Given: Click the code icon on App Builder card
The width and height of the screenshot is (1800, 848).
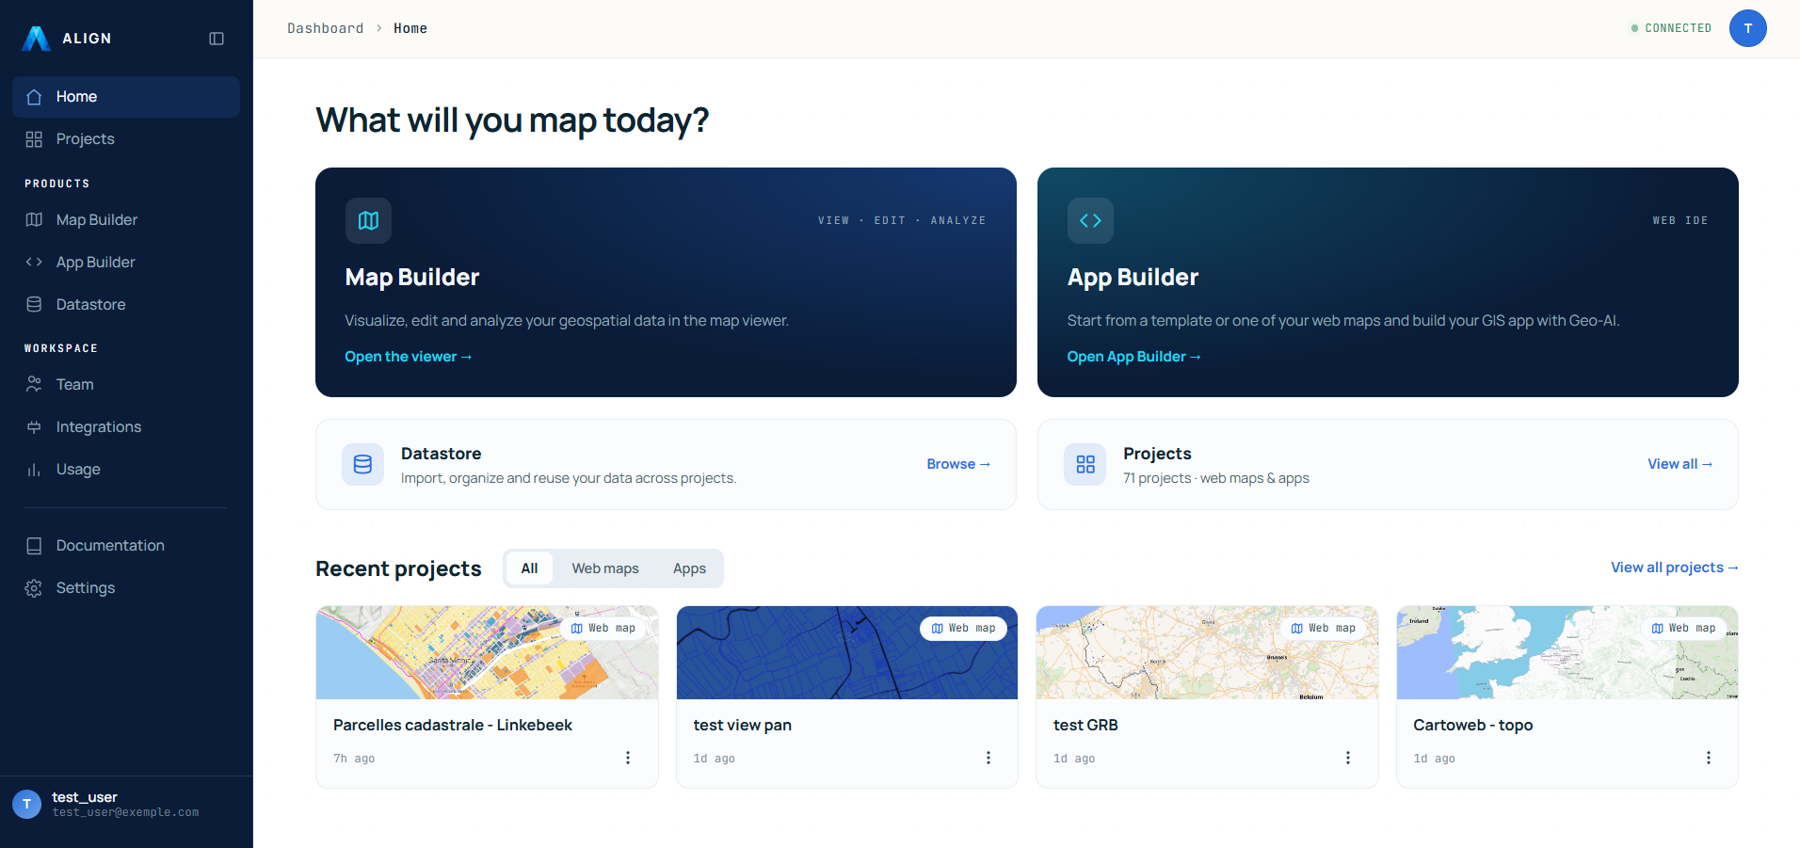Looking at the screenshot, I should coord(1090,220).
